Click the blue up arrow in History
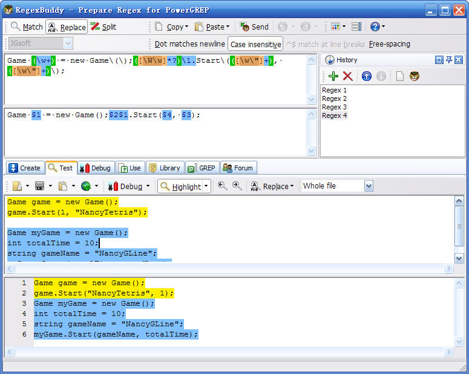 [x=366, y=76]
